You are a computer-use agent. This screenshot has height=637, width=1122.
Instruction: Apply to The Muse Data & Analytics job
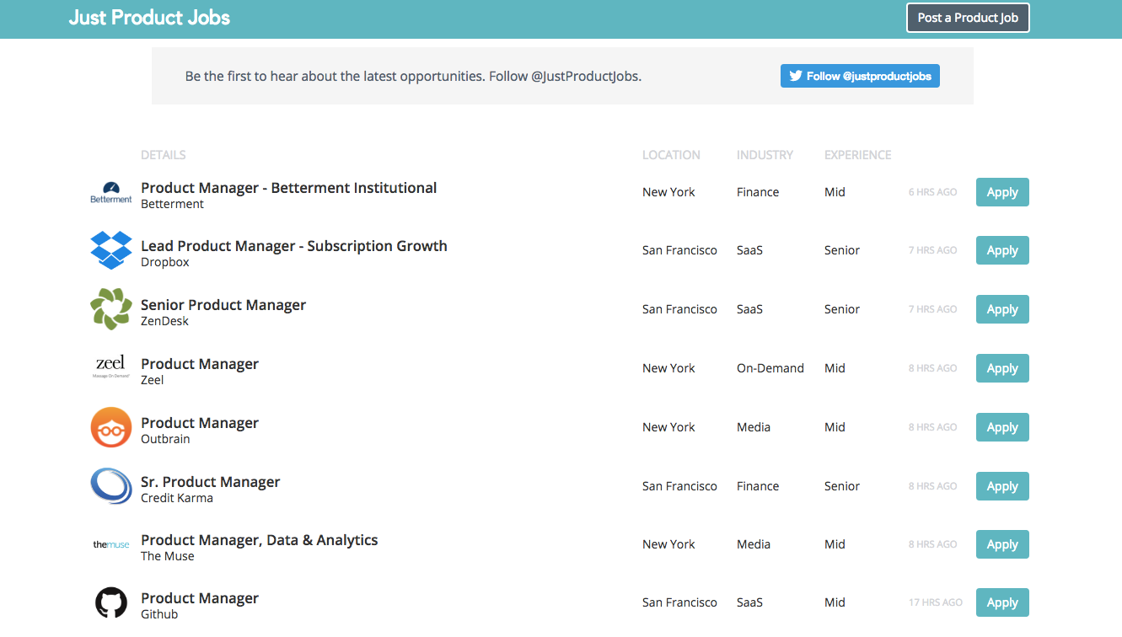coord(1002,544)
